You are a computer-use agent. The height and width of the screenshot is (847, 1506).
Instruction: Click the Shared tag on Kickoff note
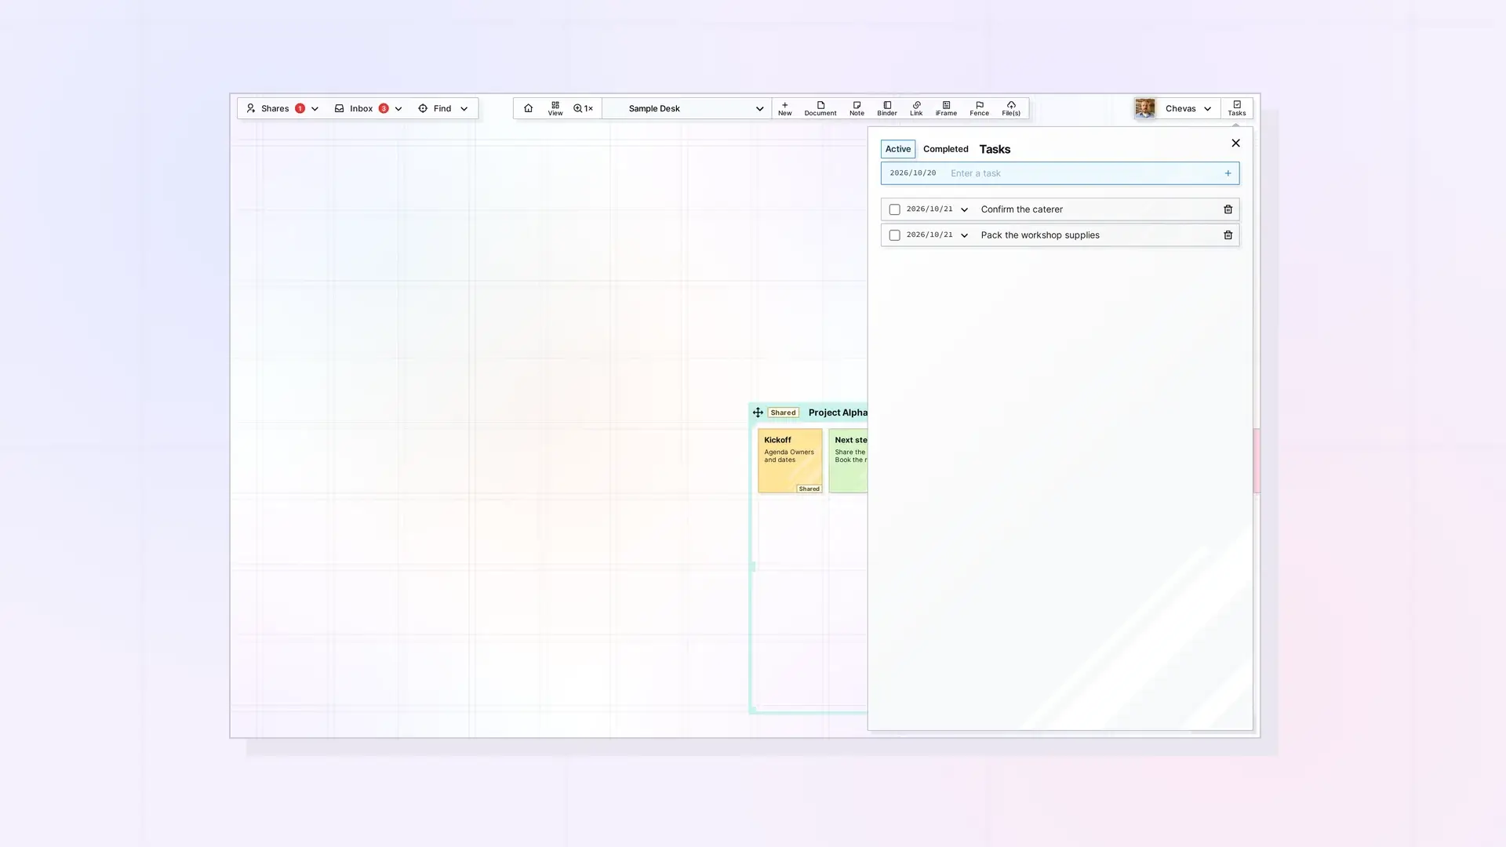809,489
